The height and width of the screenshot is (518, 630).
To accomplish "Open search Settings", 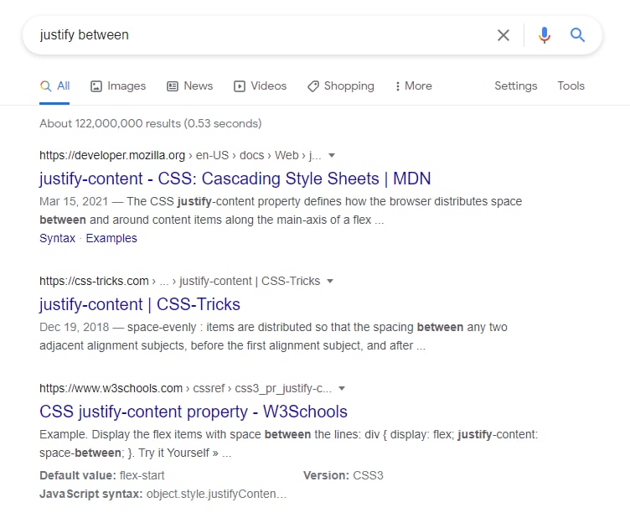I will tap(515, 85).
